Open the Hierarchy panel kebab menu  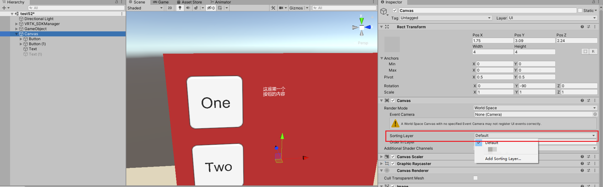click(x=122, y=2)
